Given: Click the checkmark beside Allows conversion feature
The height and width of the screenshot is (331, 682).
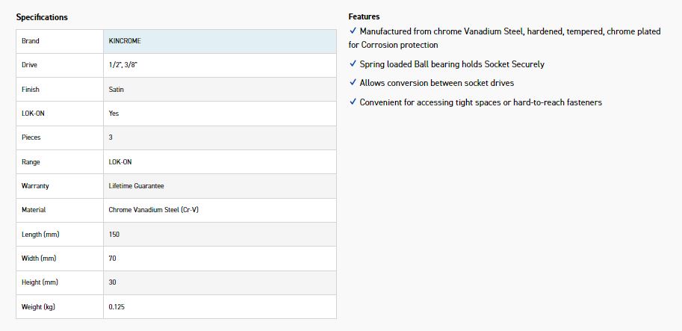Looking at the screenshot, I should click(x=353, y=83).
